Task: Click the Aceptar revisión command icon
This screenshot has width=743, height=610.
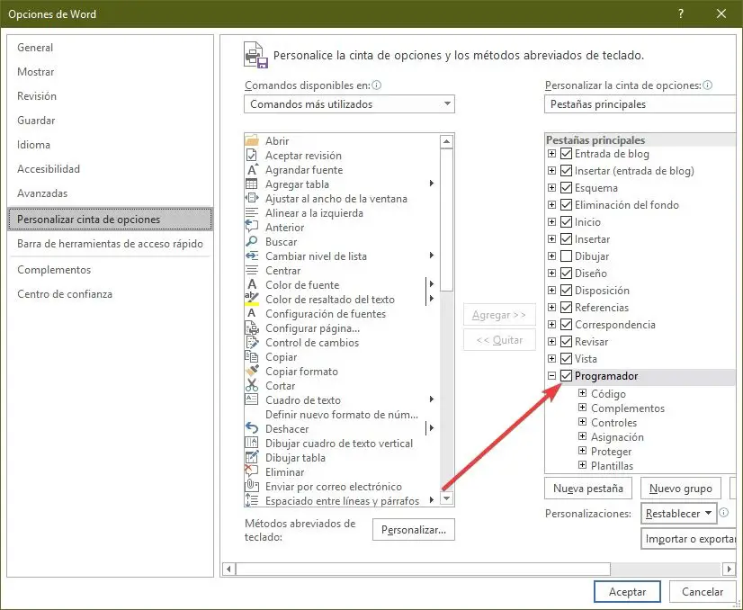Action: [x=252, y=155]
